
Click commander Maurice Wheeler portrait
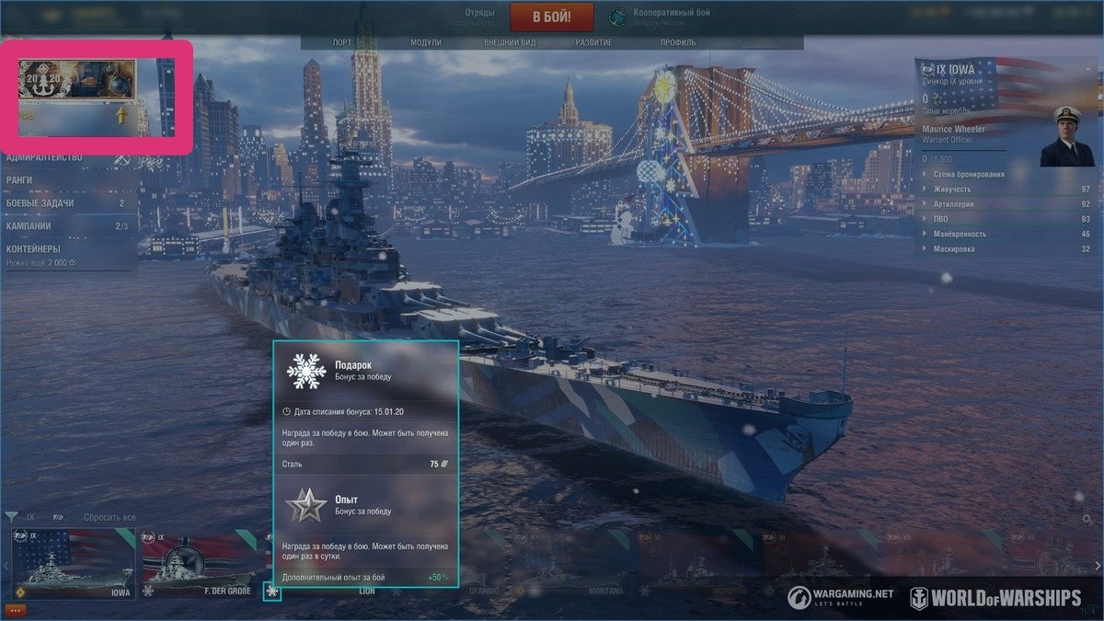(1067, 136)
